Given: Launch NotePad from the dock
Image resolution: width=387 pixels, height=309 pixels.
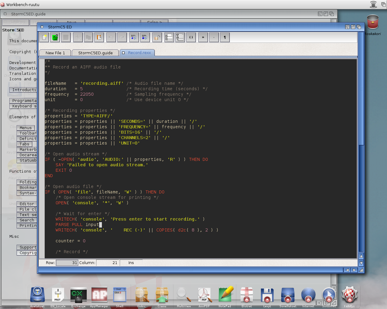Looking at the screenshot, I should (226, 294).
